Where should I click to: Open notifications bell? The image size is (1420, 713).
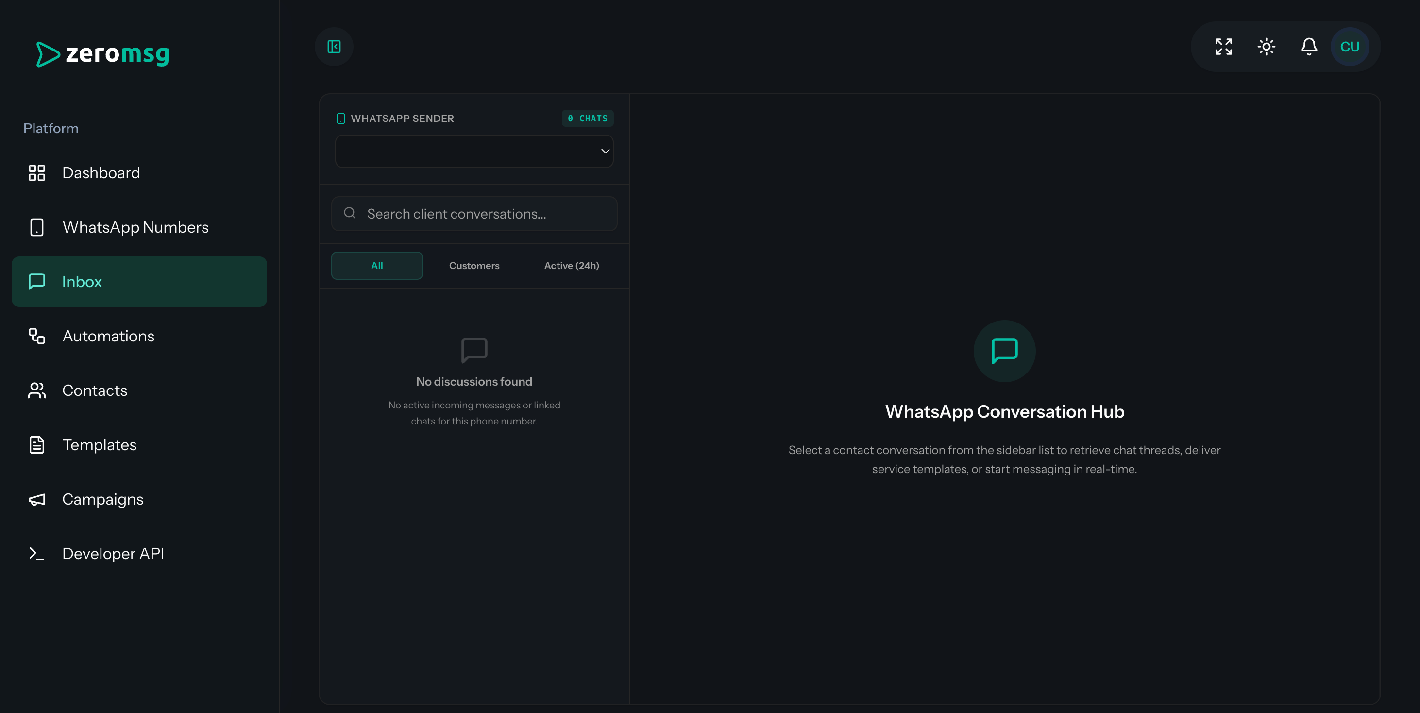click(1309, 47)
